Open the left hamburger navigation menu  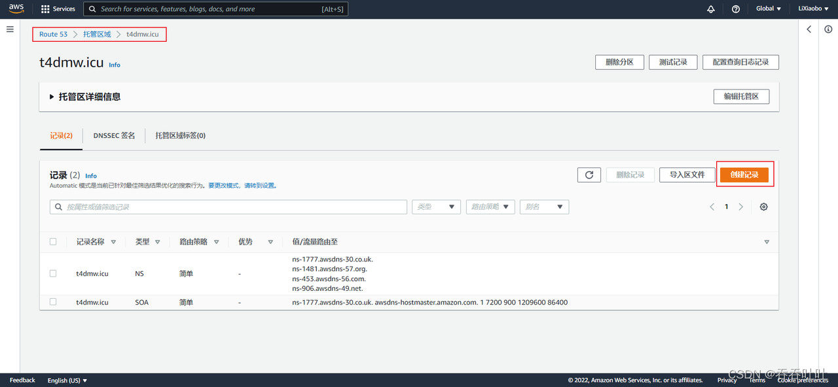(x=10, y=29)
